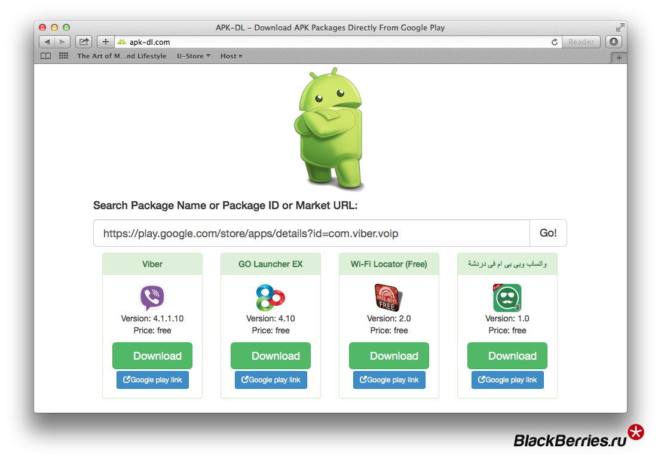The height and width of the screenshot is (460, 661).
Task: Click the Viber card title
Action: [152, 264]
